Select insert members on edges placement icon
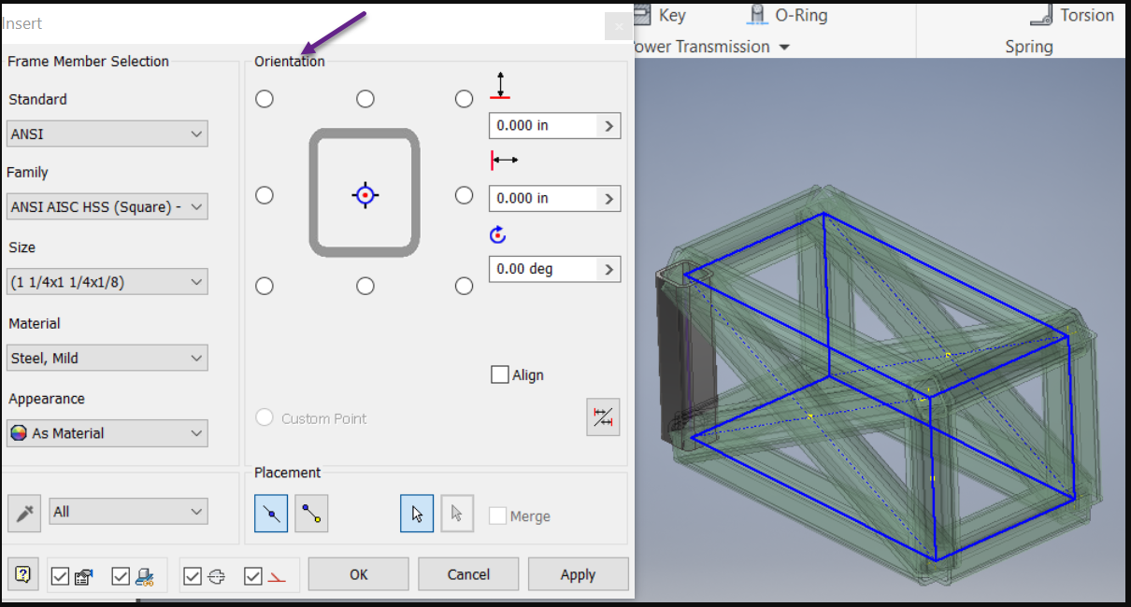1131x607 pixels. [270, 513]
